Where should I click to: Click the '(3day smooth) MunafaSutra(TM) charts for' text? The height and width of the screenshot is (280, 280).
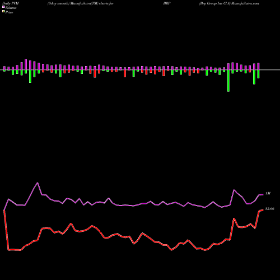pyautogui.click(x=81, y=3)
